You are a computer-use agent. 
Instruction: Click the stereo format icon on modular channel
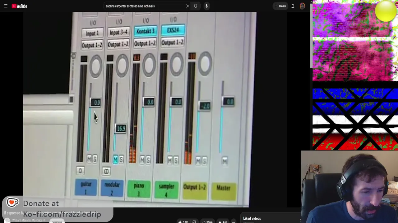coord(106,171)
